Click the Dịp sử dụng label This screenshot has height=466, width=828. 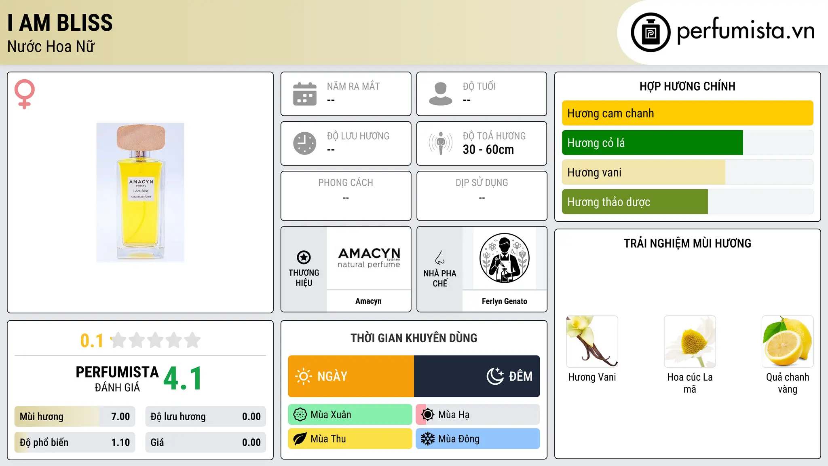(482, 183)
